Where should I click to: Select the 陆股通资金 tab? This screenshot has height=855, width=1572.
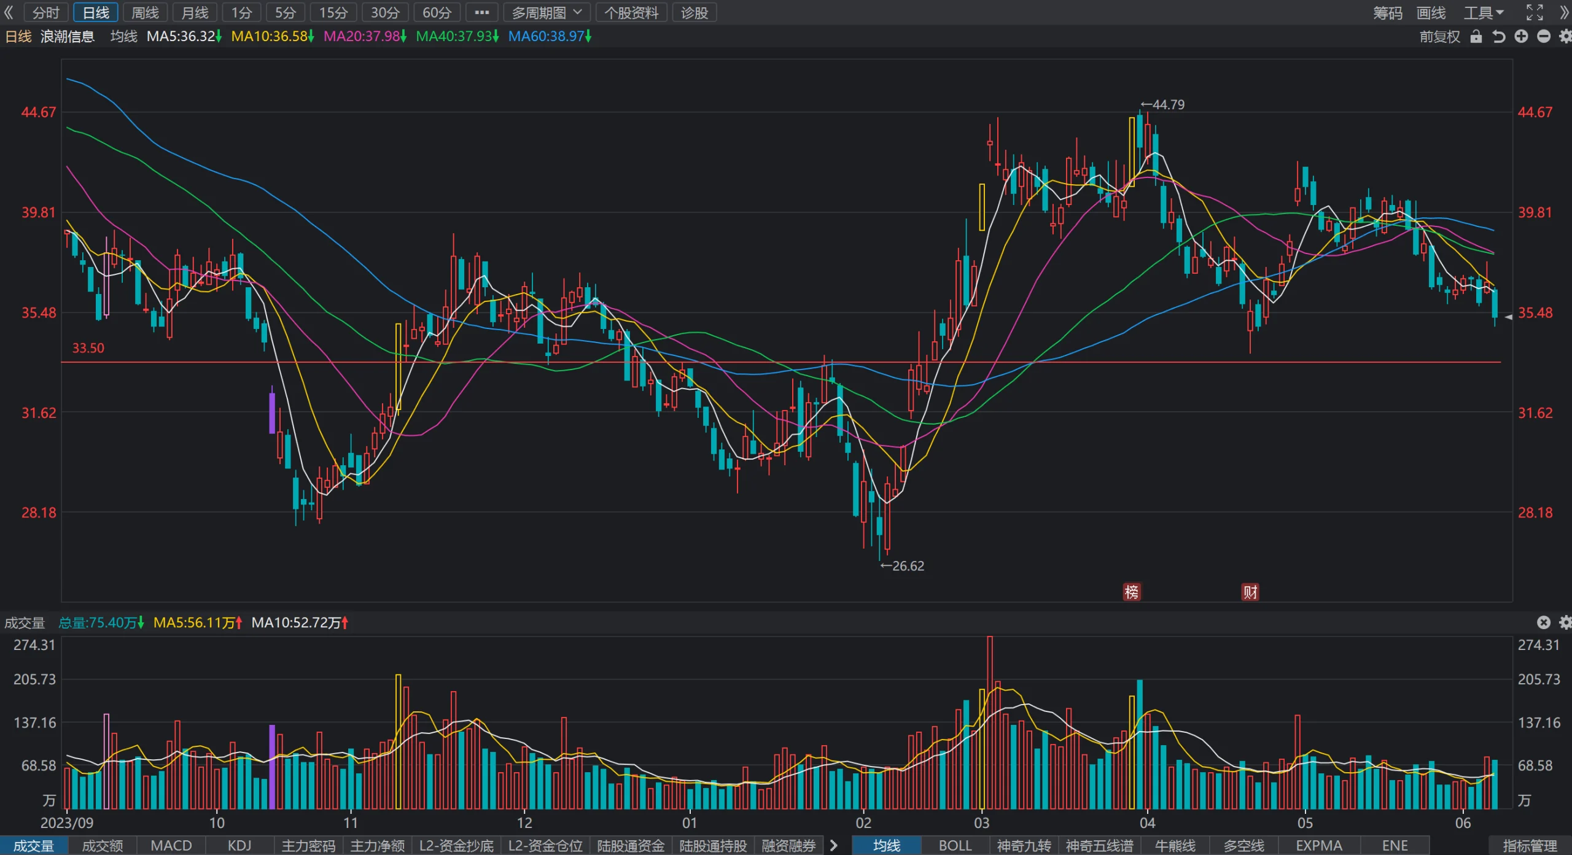[631, 845]
